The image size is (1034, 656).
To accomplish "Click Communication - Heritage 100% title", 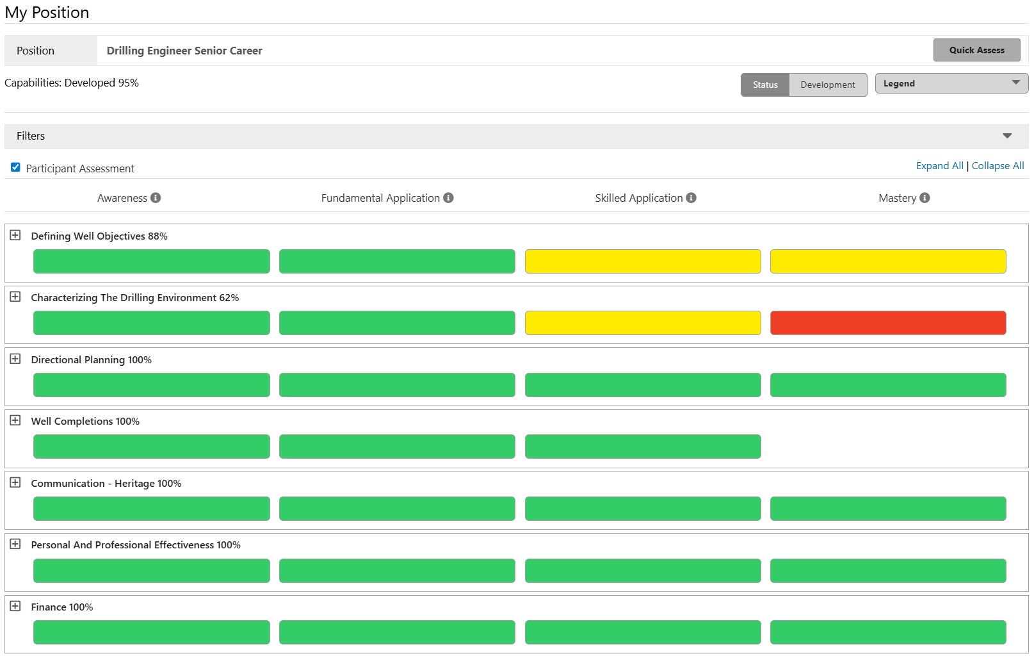I will pyautogui.click(x=106, y=483).
